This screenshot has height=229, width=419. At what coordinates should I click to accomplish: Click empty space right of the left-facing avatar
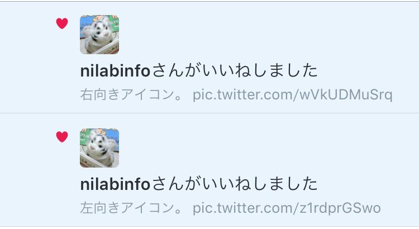[267, 148]
